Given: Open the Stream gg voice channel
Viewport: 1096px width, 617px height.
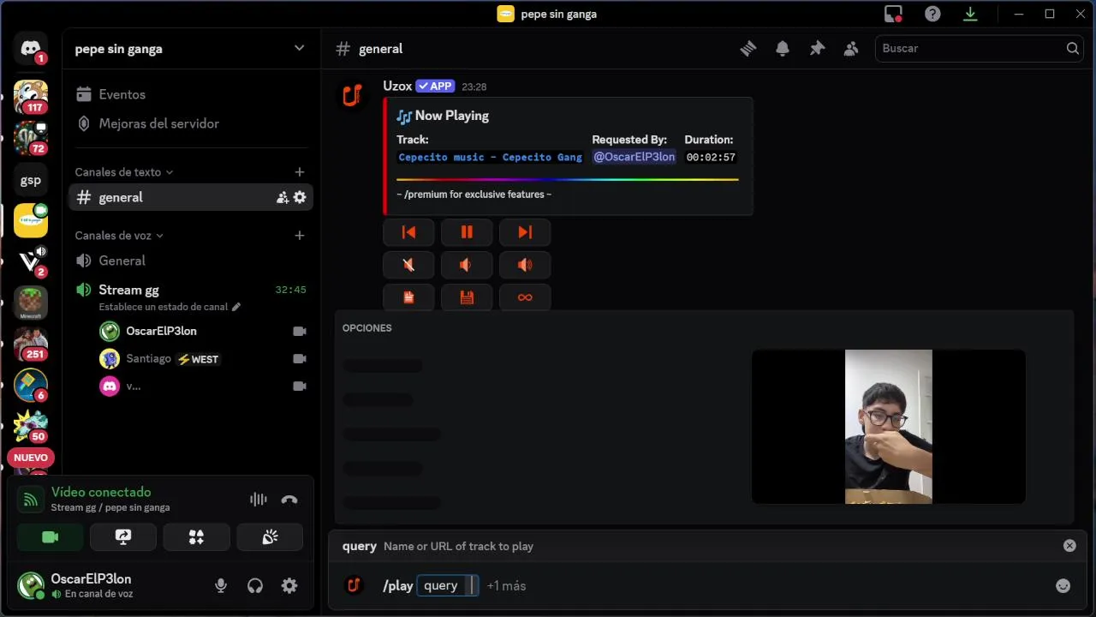Looking at the screenshot, I should tap(128, 290).
